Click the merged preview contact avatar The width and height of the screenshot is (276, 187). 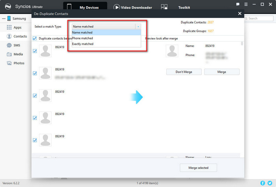[x=172, y=51]
